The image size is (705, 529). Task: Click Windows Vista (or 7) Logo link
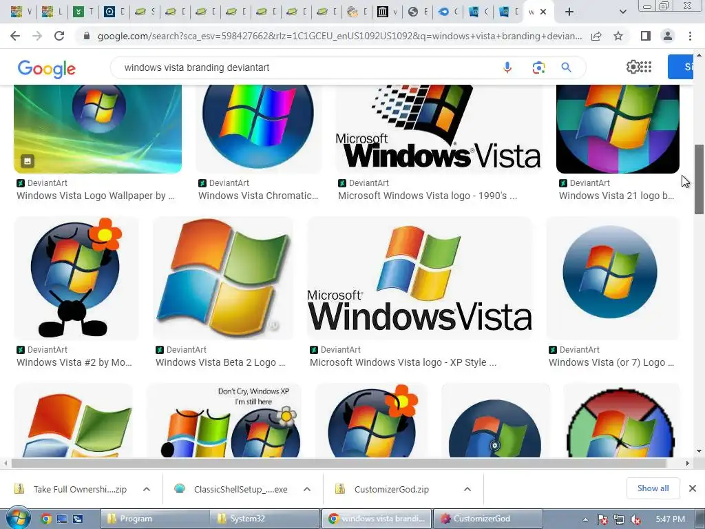[611, 362]
